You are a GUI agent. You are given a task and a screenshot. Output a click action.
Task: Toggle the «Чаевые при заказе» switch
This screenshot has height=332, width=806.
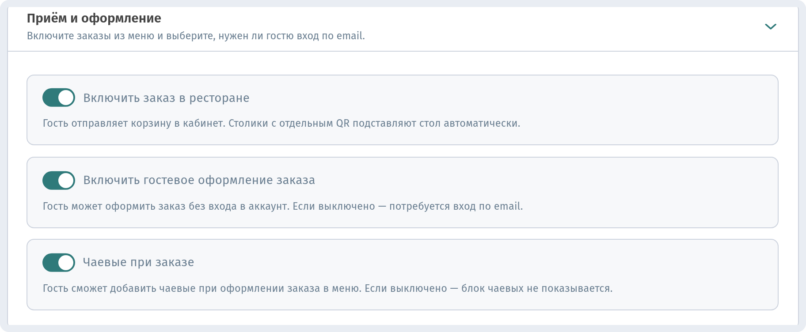click(59, 262)
